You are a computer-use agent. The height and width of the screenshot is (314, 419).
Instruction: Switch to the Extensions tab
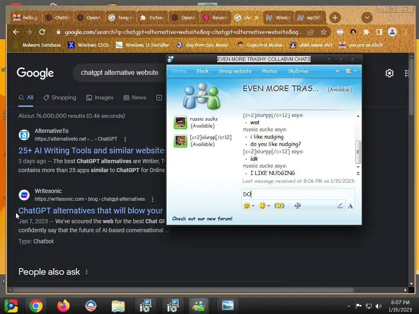pos(152,18)
